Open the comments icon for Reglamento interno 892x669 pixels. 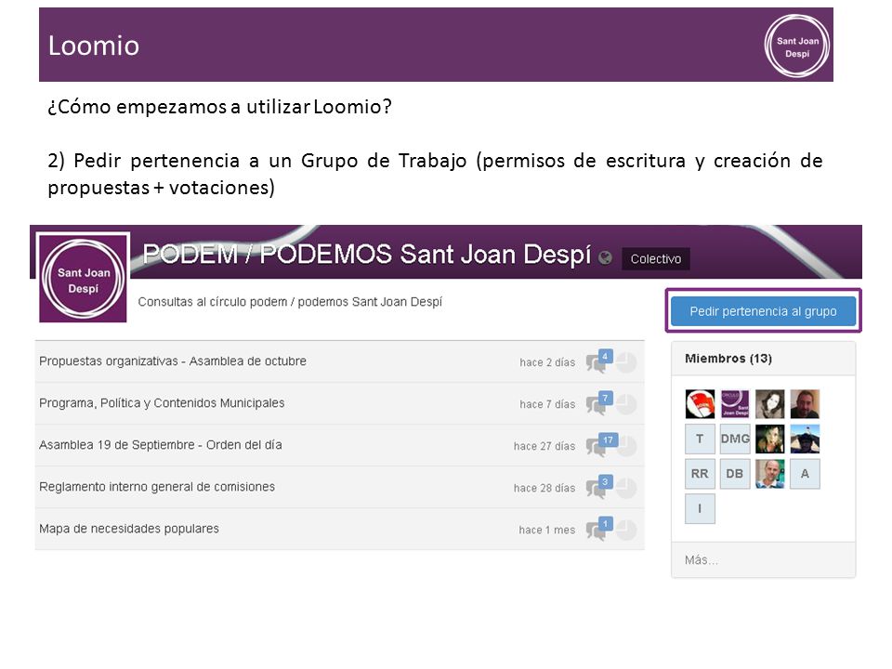click(599, 488)
